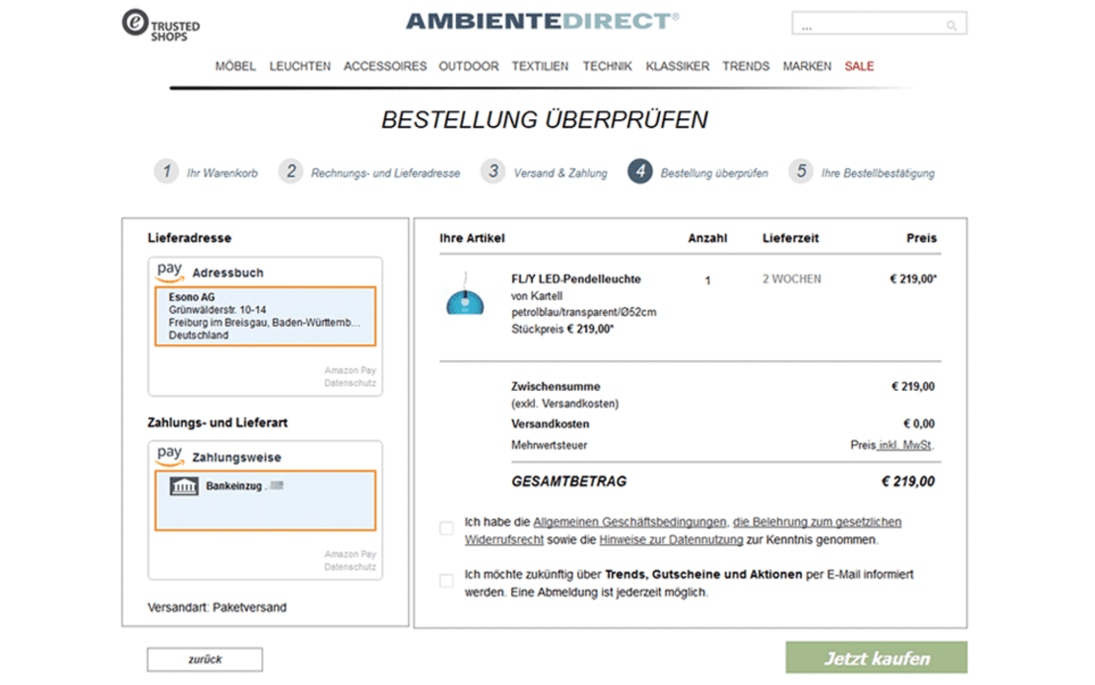This screenshot has height=685, width=1095.
Task: Open the OUTDOOR menu
Action: tap(469, 66)
